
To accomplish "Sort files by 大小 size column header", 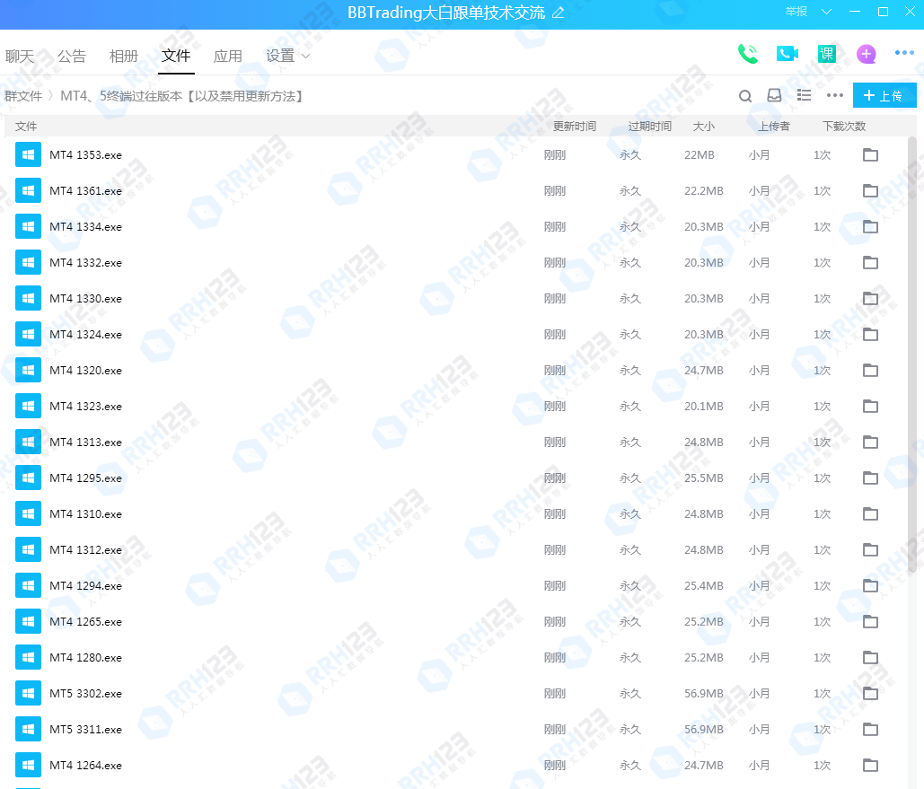I will [x=704, y=126].
